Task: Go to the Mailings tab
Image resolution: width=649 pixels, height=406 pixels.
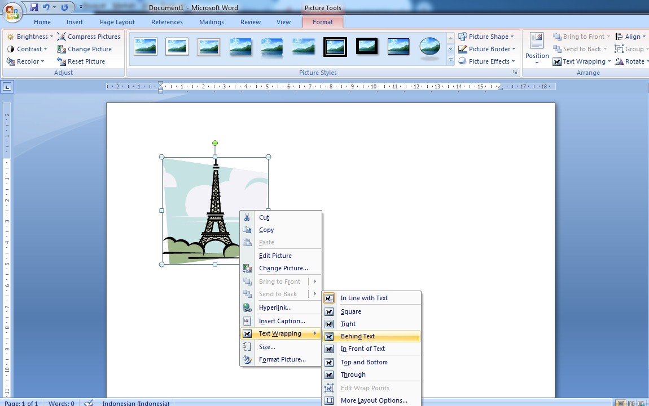Action: pos(212,22)
